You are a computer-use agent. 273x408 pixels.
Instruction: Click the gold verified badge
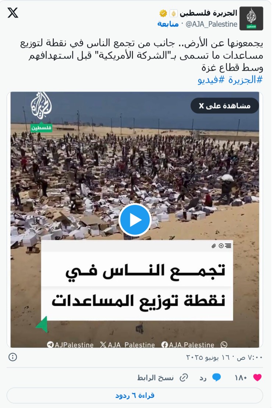163,13
